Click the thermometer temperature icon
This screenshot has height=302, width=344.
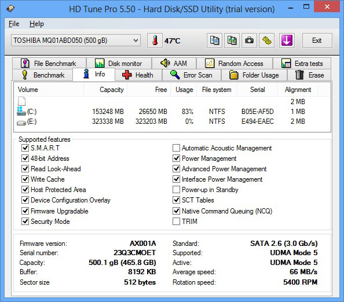(155, 40)
